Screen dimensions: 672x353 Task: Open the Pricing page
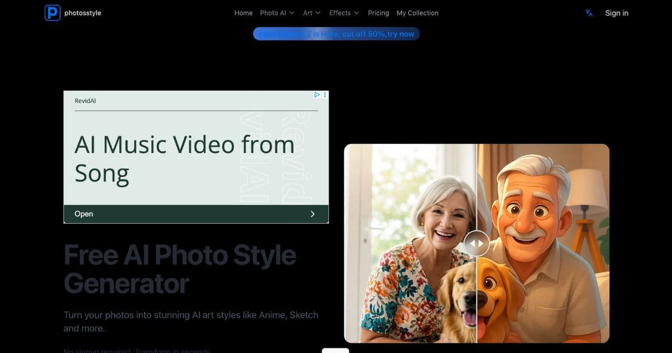[378, 12]
